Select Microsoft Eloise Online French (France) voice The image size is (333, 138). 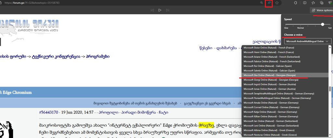point(286,48)
